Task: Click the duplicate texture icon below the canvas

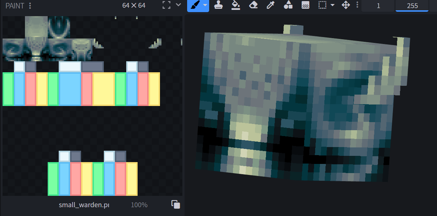Action: [176, 204]
